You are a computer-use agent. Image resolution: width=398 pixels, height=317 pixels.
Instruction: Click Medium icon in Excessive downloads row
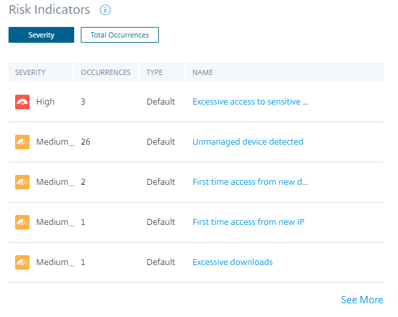(x=22, y=262)
